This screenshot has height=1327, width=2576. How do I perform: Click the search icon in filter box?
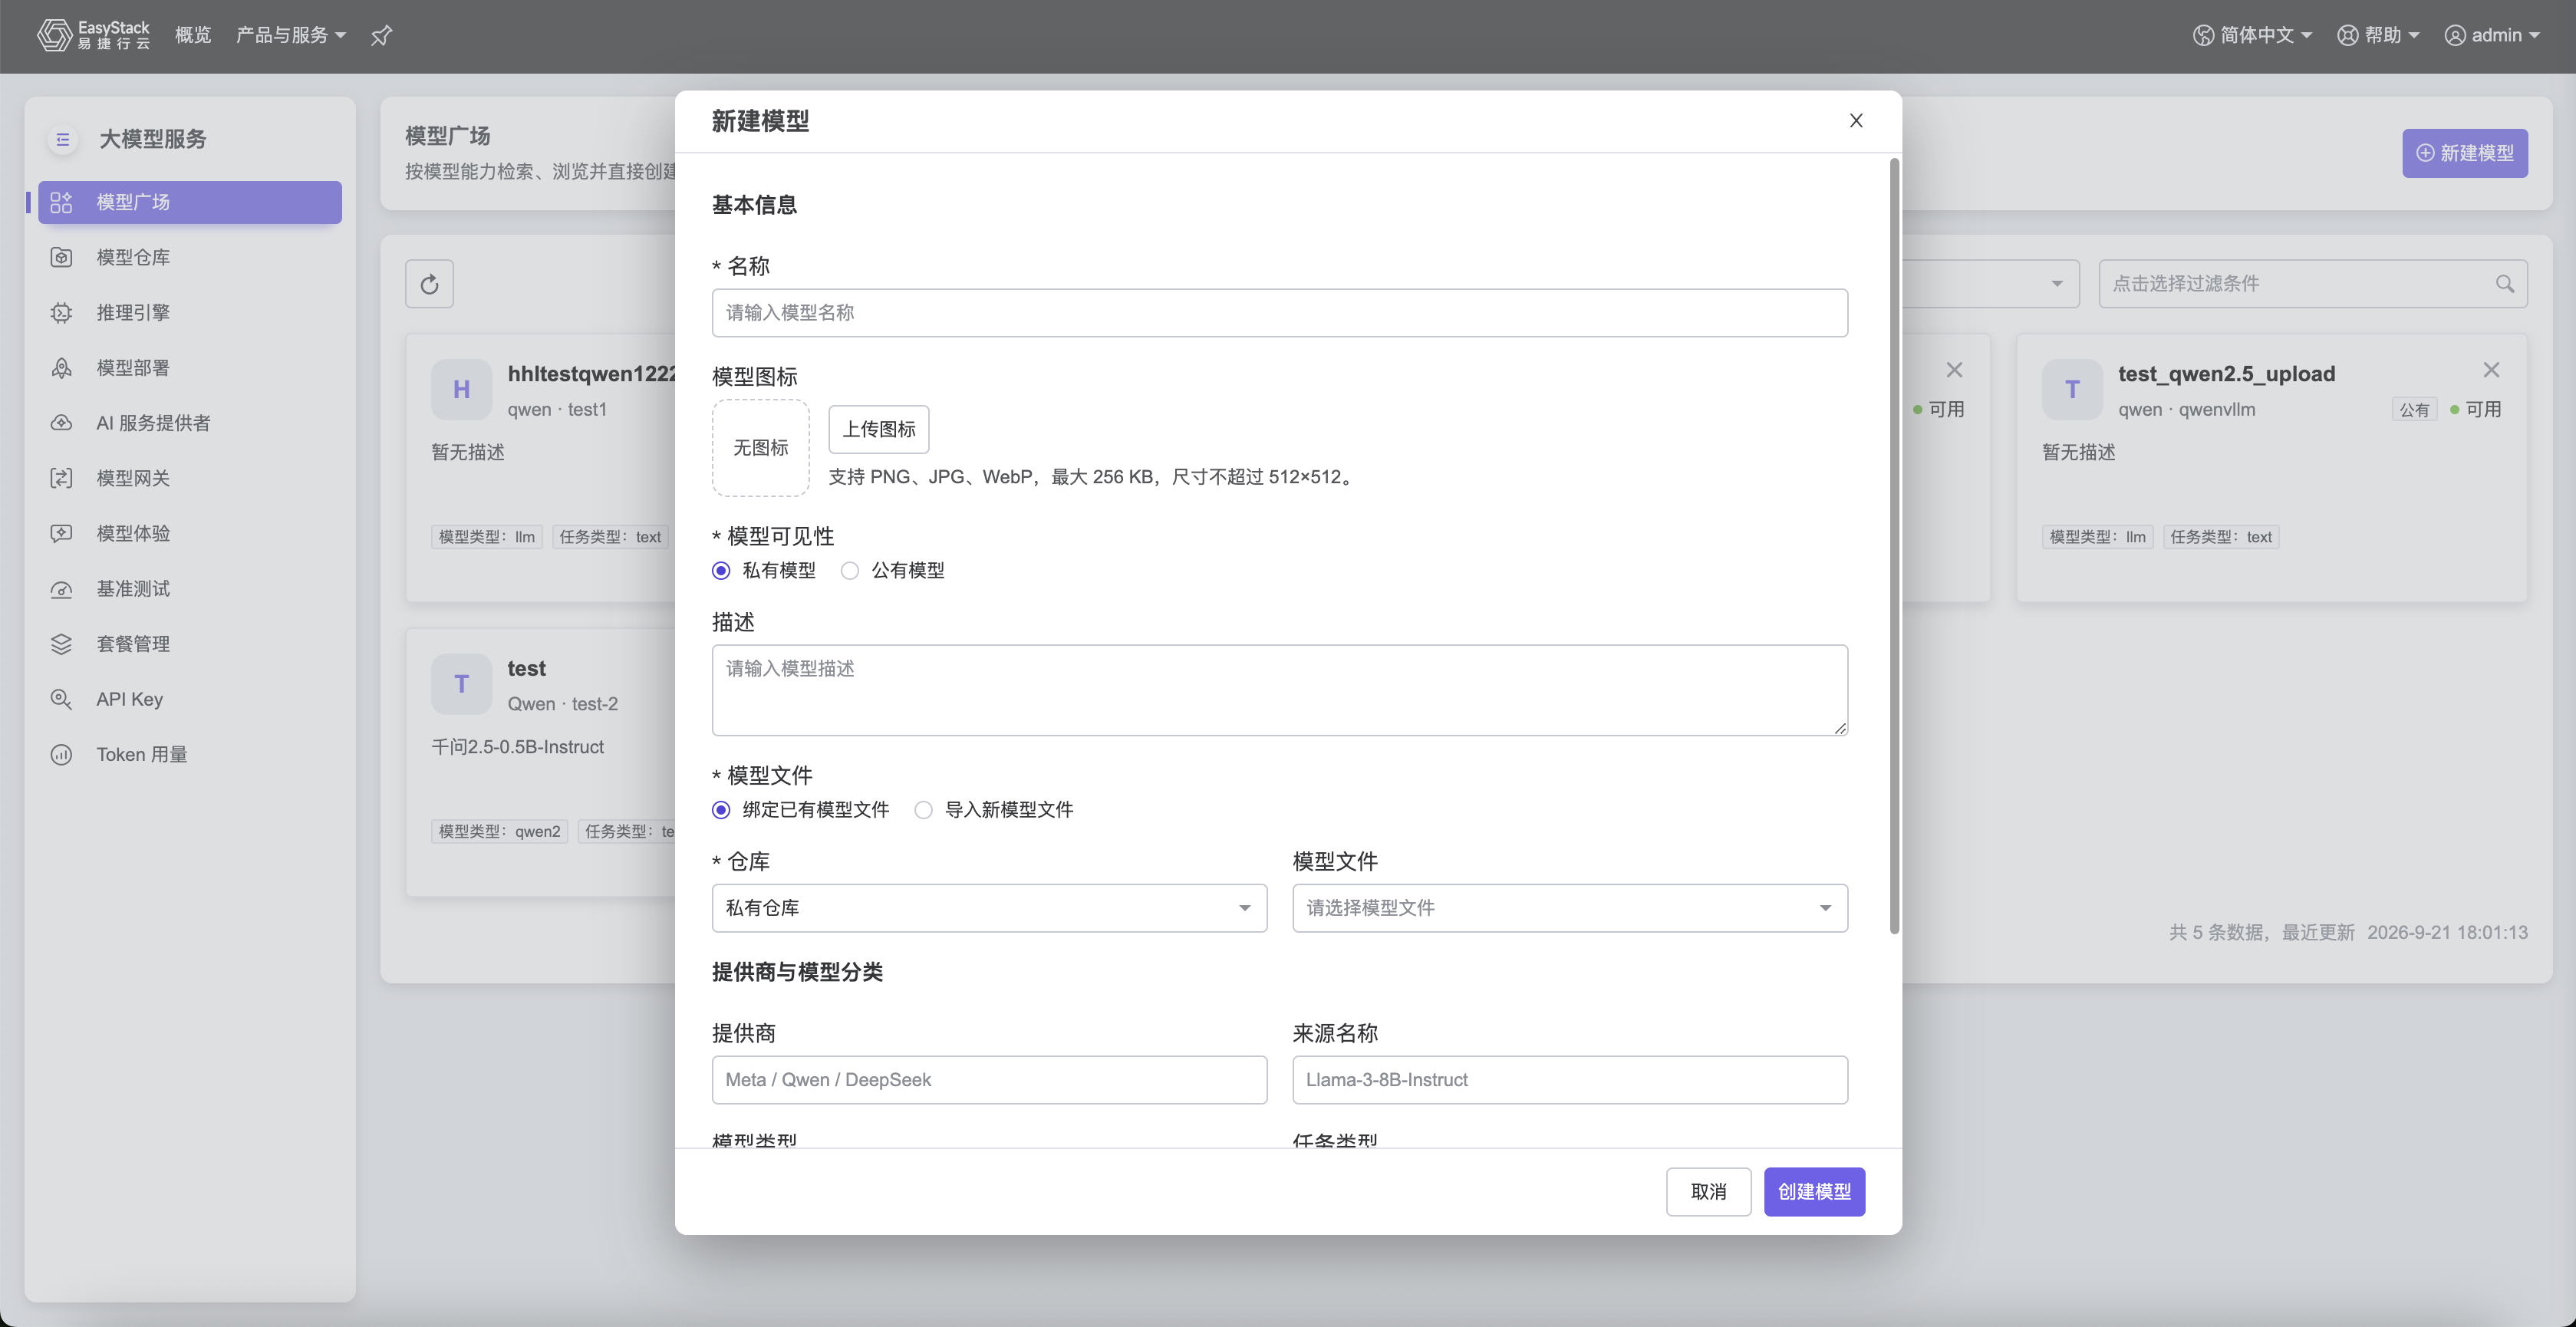pos(2504,284)
